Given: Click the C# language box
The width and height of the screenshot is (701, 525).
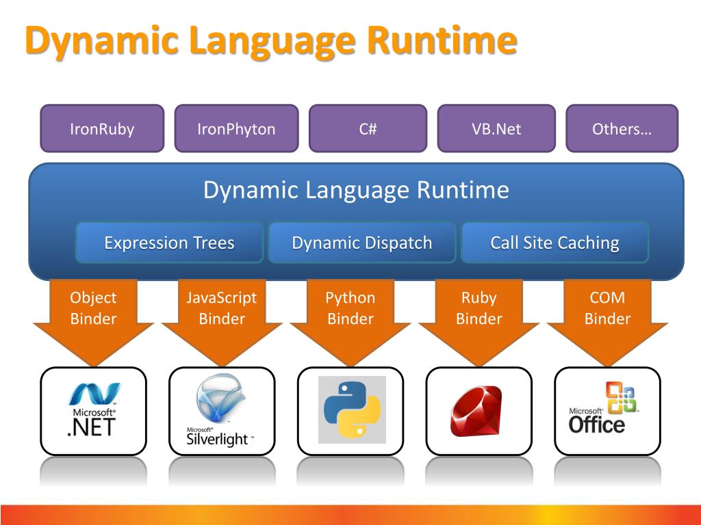Looking at the screenshot, I should coord(368,129).
